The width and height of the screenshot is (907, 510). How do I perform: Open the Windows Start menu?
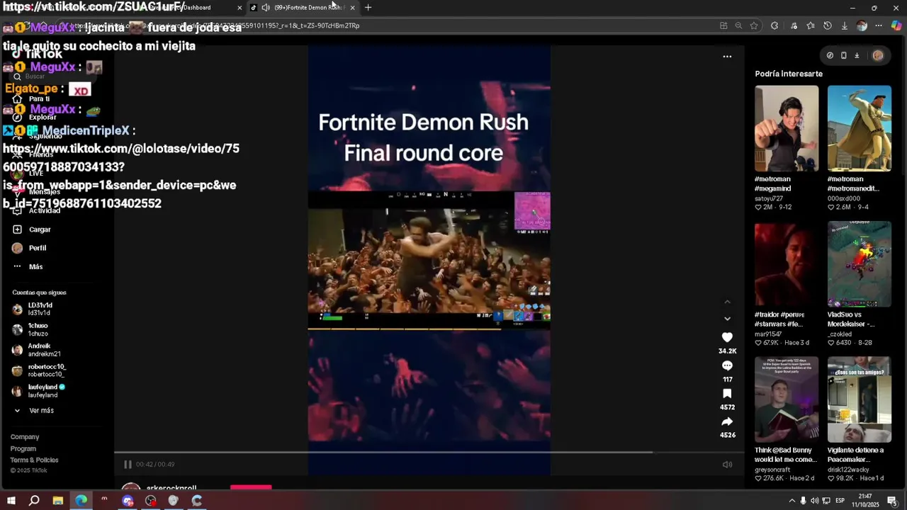[11, 501]
